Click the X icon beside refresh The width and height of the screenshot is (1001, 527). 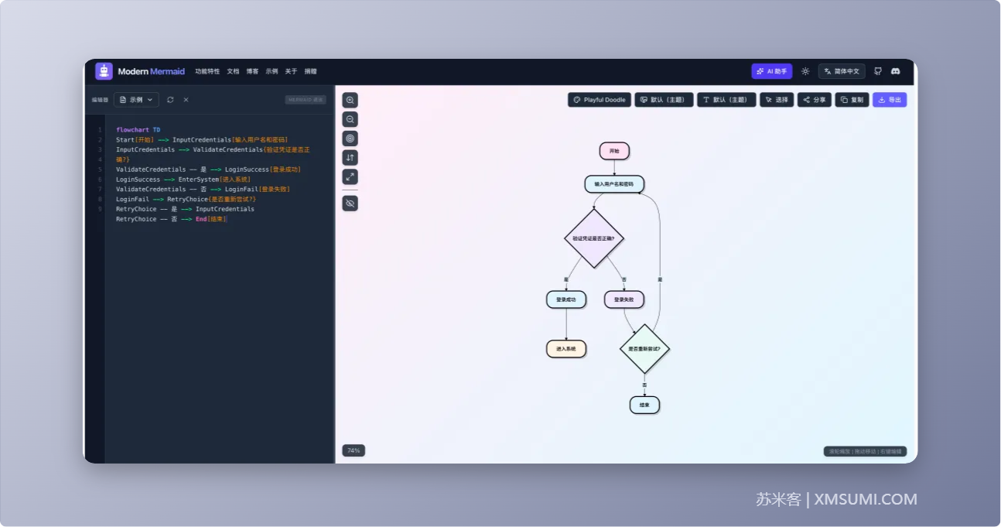[186, 100]
